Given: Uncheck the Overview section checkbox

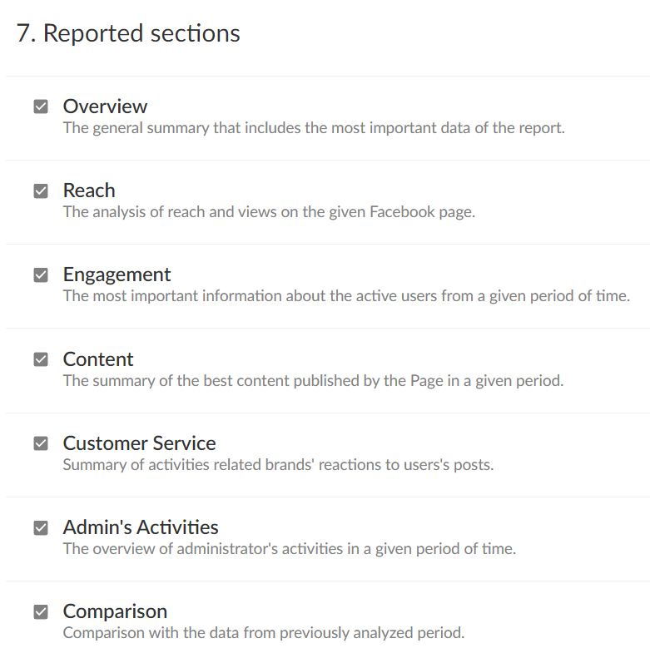Looking at the screenshot, I should [x=41, y=106].
